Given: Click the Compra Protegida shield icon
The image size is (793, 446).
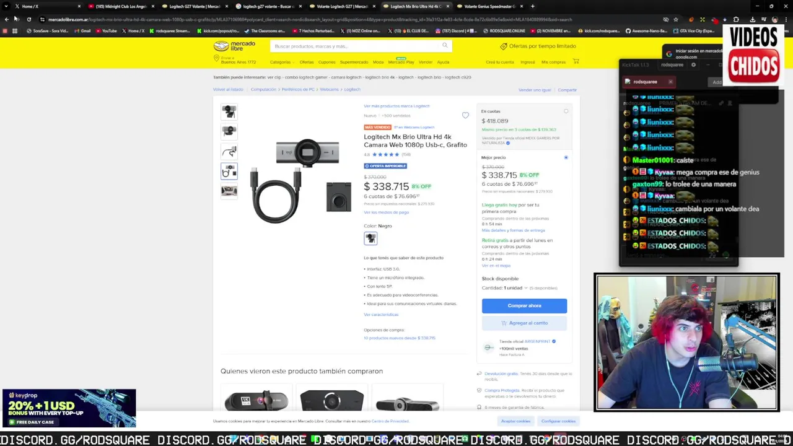Looking at the screenshot, I should click(479, 390).
